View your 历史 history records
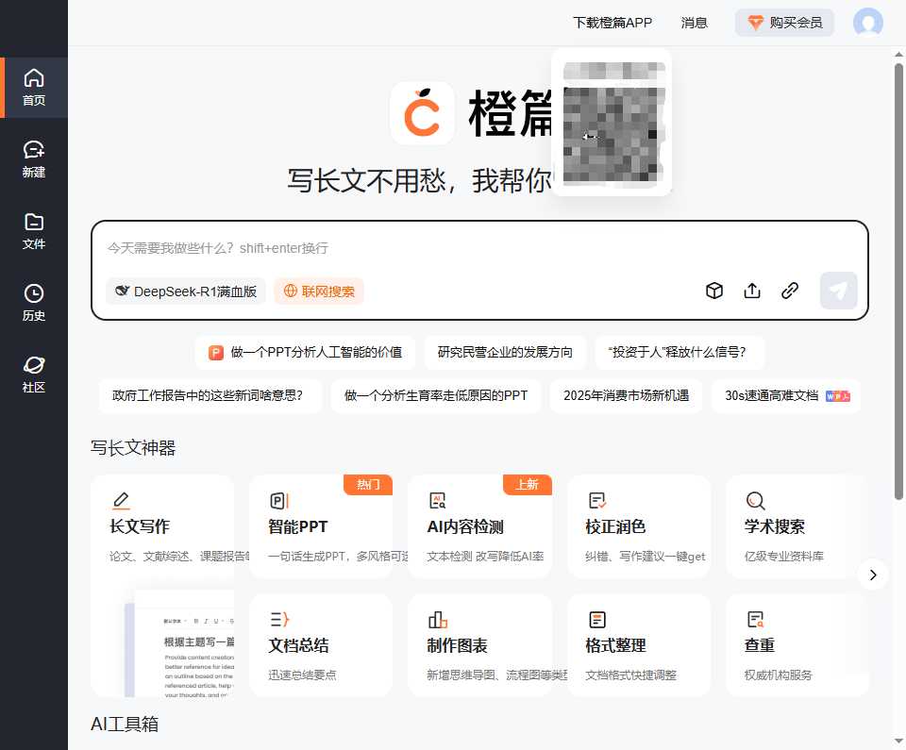The width and height of the screenshot is (906, 750). 34,302
